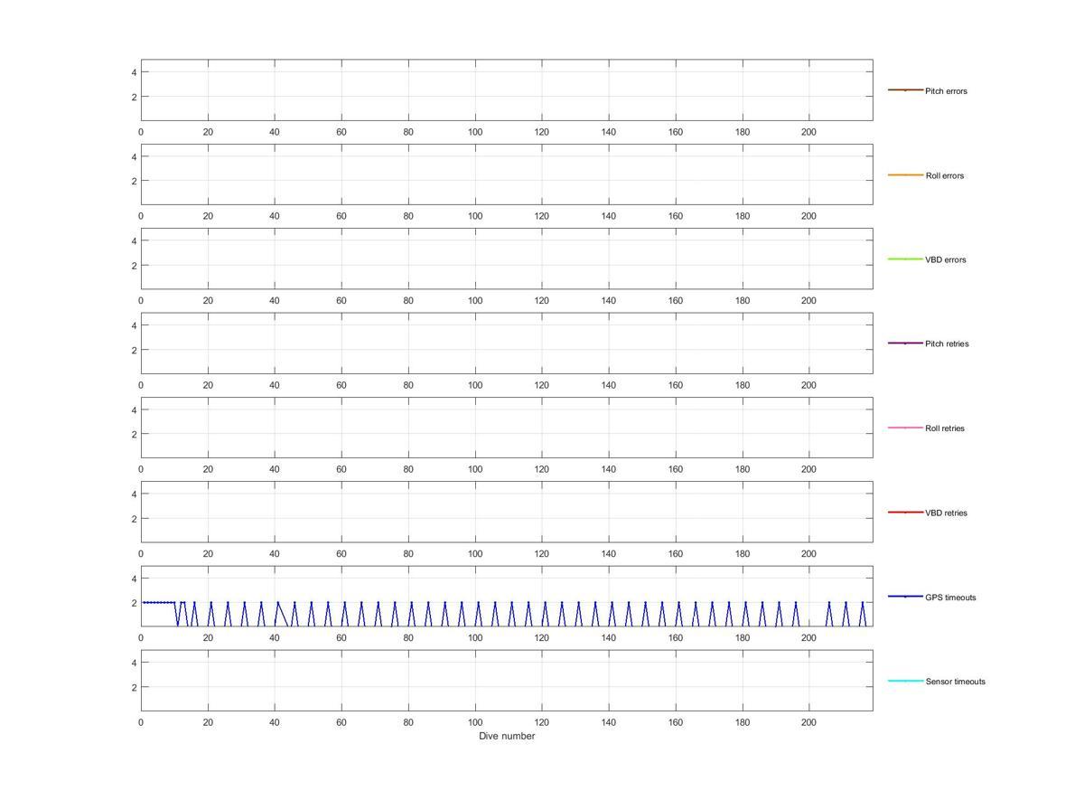Select the purple Pitch retries legend line sample

905,343
